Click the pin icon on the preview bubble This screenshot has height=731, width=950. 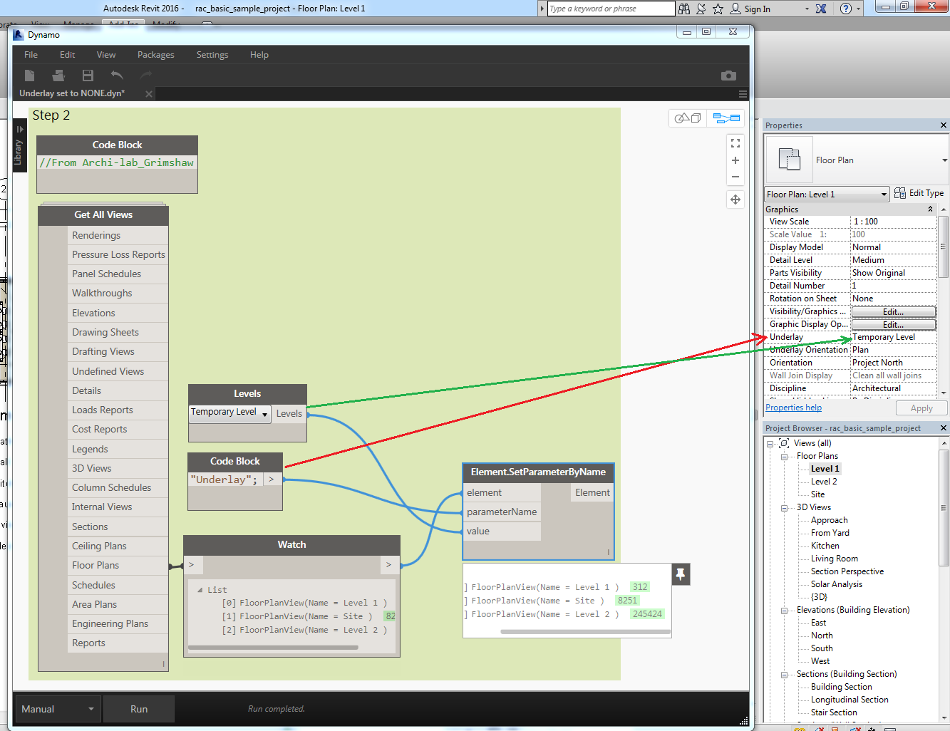pos(681,574)
